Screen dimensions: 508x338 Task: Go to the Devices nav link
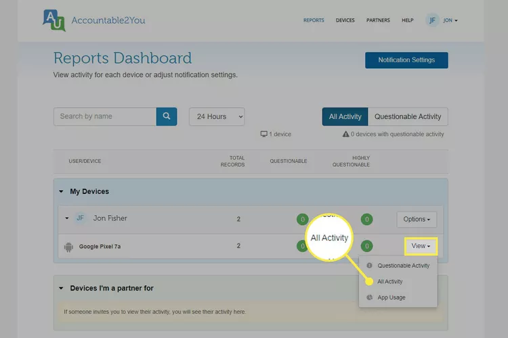pyautogui.click(x=345, y=20)
